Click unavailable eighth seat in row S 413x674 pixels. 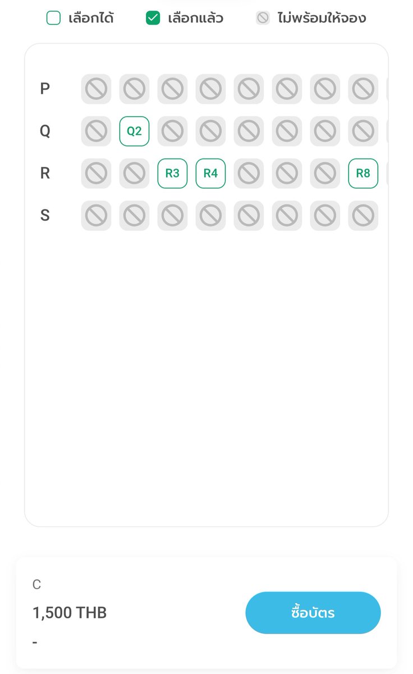[363, 215]
